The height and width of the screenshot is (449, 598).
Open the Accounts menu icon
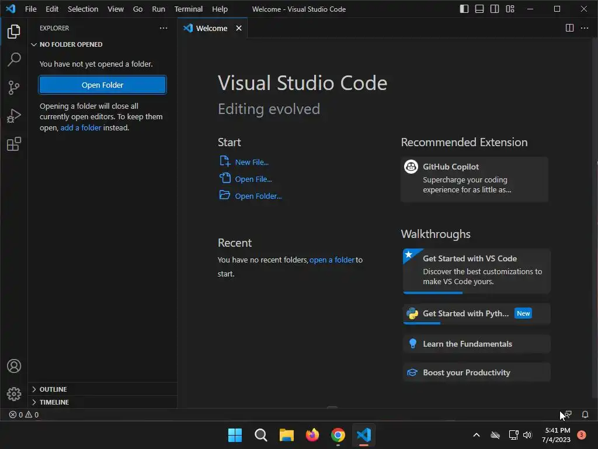pos(14,366)
